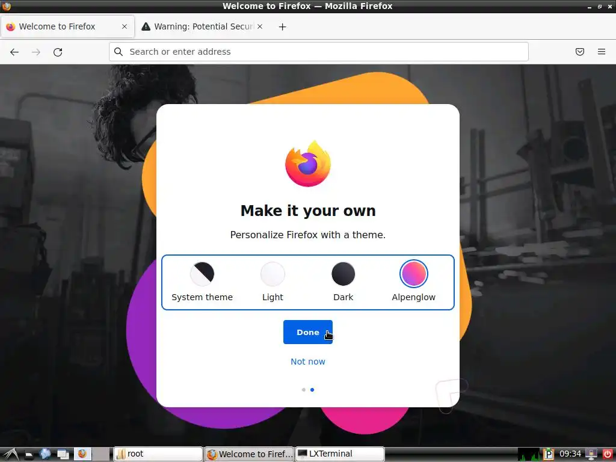Switch to the root file manager window
The image size is (616, 462).
(158, 454)
